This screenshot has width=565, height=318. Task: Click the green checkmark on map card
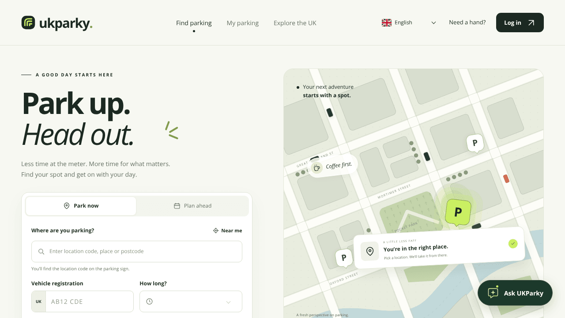point(512,243)
